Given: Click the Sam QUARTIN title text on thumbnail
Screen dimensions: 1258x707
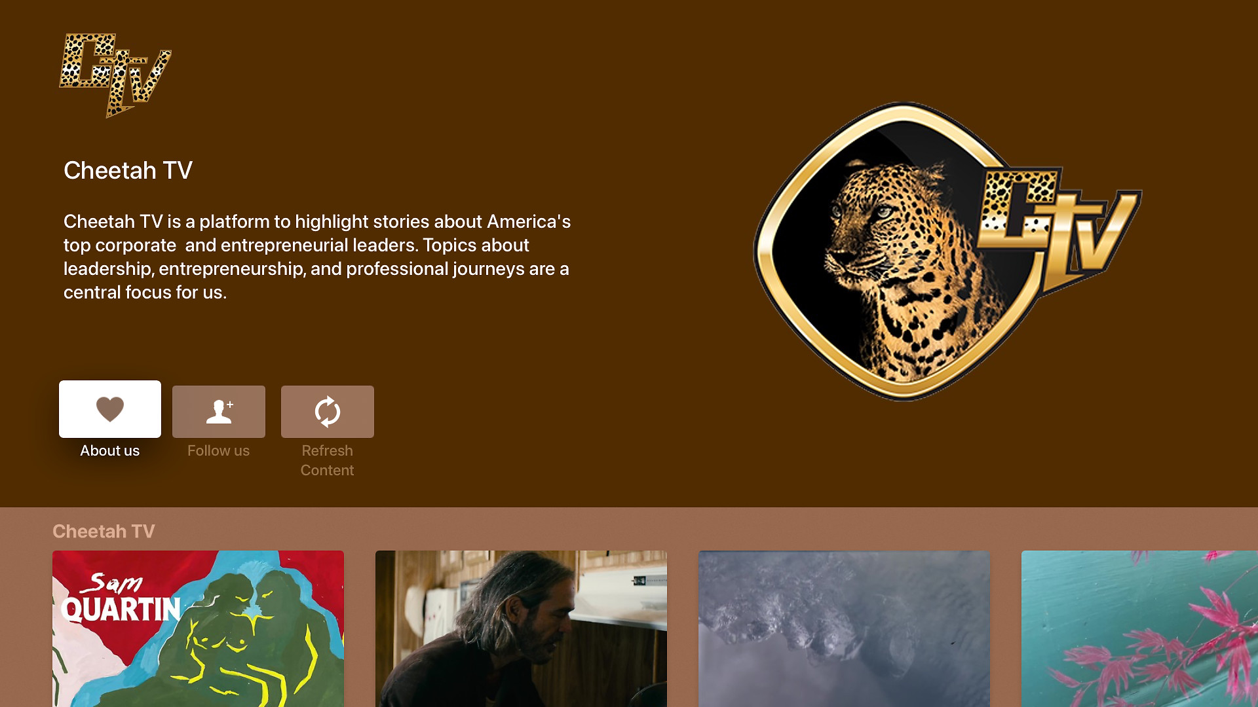Looking at the screenshot, I should [121, 597].
